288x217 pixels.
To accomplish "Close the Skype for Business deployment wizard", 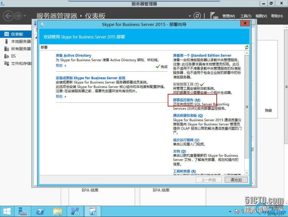I will click(245, 23).
